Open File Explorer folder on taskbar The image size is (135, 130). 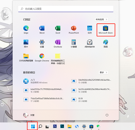coord(69,126)
